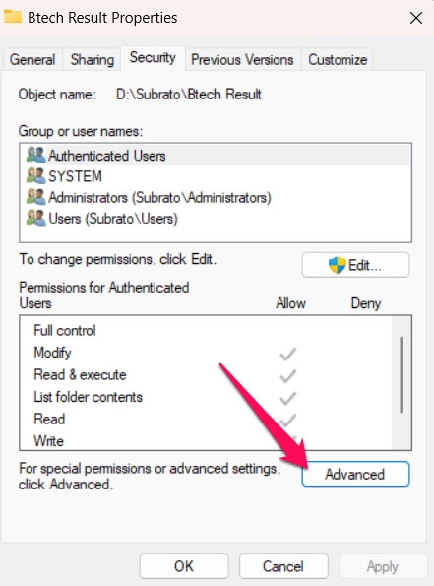The height and width of the screenshot is (586, 434).
Task: Click the Users (Subrato\Users) group icon
Action: pos(35,218)
